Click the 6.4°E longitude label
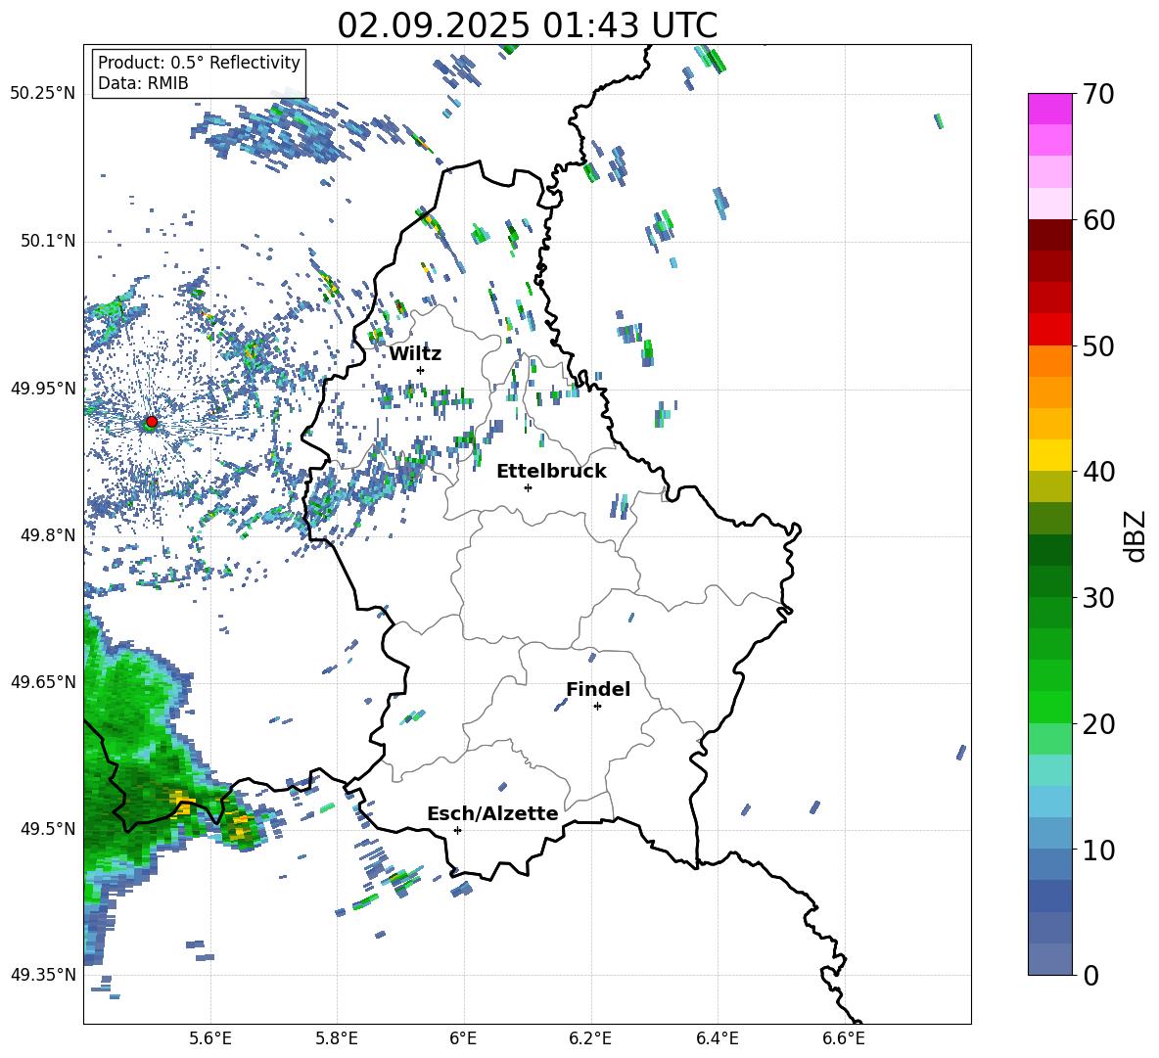1159x1058 pixels. [x=717, y=1038]
